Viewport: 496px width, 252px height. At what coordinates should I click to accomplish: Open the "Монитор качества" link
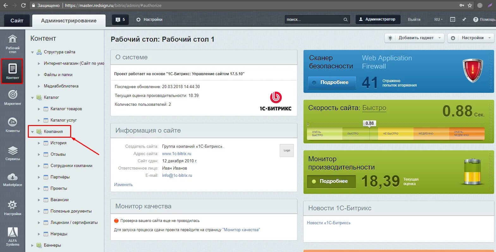click(x=241, y=230)
